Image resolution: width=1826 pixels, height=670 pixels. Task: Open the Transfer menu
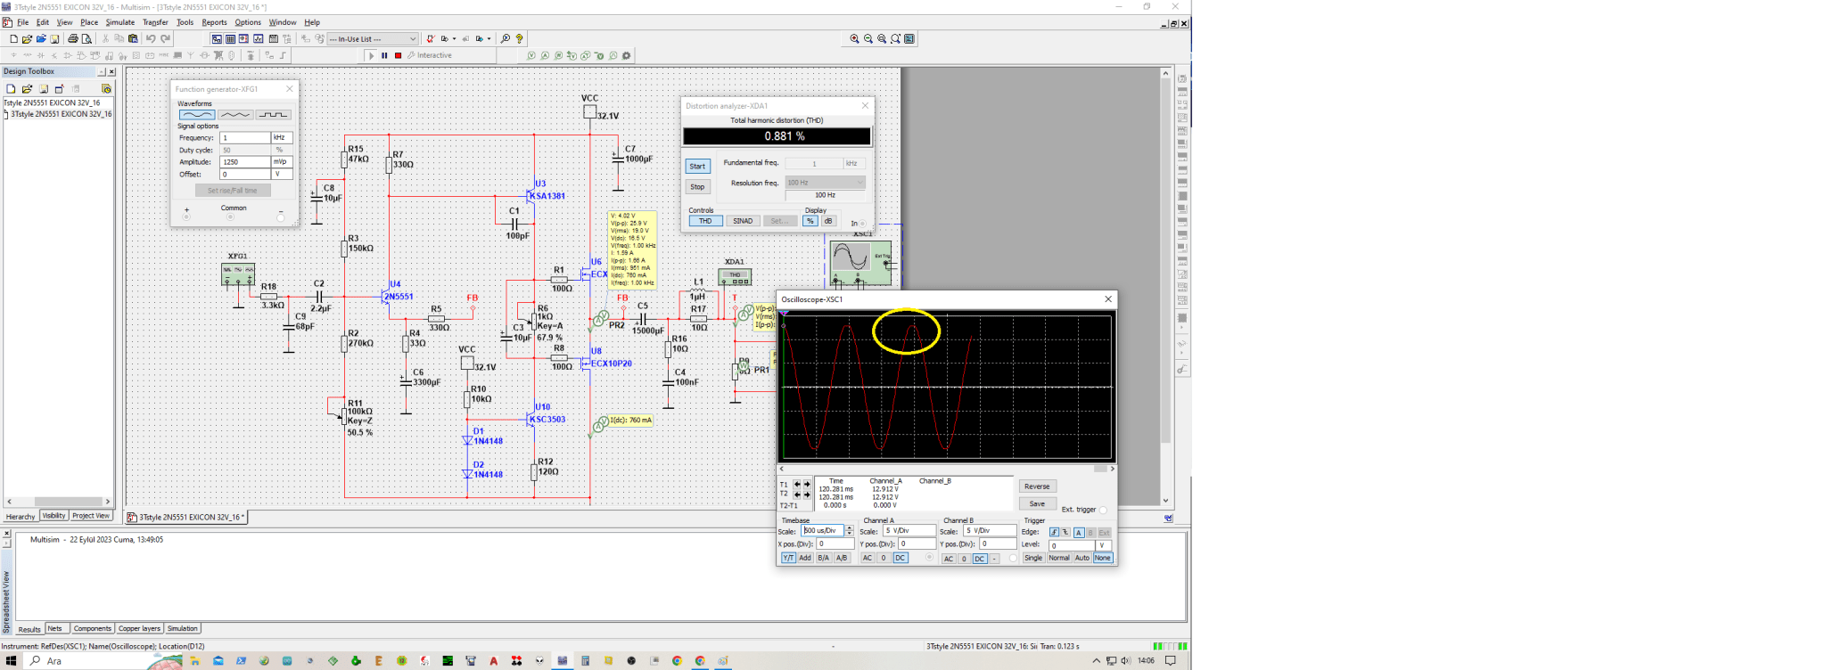[x=155, y=22]
